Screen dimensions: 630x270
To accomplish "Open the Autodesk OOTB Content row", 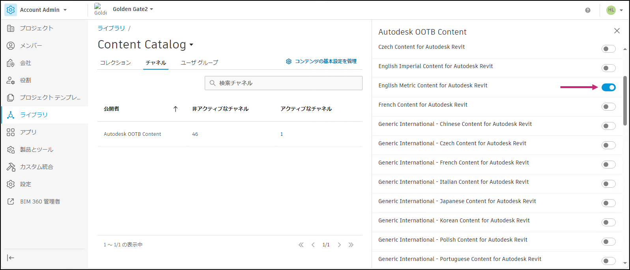I will point(230,134).
